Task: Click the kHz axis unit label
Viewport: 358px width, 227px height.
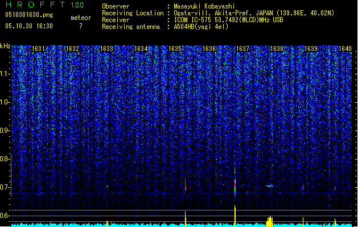Action: point(5,46)
